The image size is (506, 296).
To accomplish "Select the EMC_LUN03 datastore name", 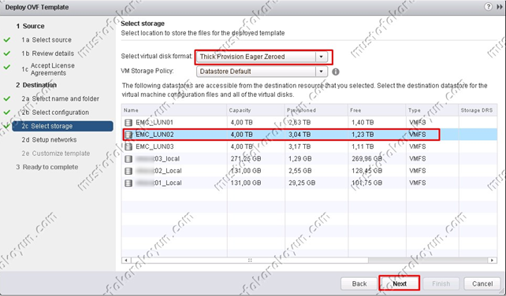I will (x=154, y=146).
